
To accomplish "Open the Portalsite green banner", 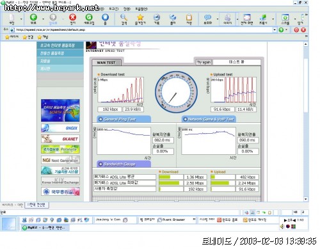I will pyautogui.click(x=60, y=149).
